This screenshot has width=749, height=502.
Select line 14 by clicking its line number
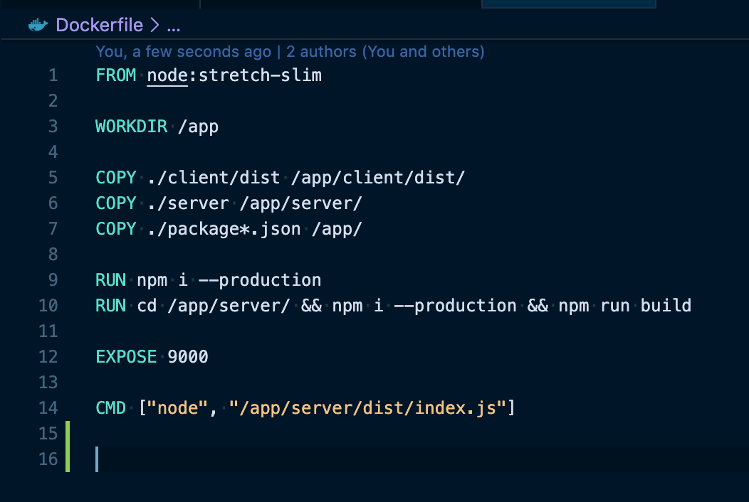48,408
